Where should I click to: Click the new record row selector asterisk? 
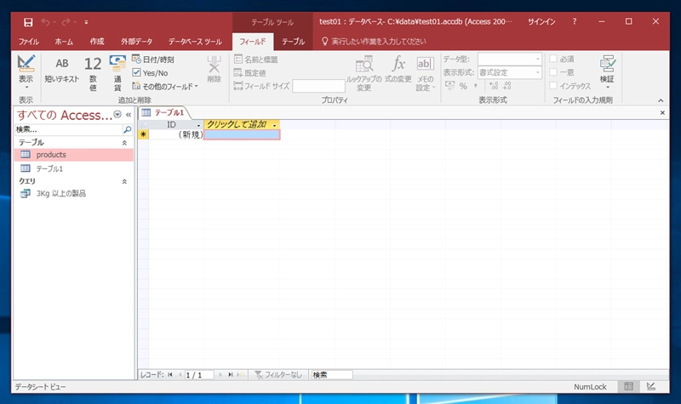pyautogui.click(x=143, y=134)
